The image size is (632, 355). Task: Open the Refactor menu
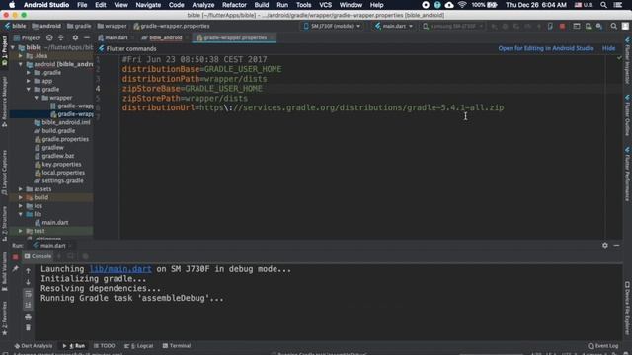tap(234, 5)
